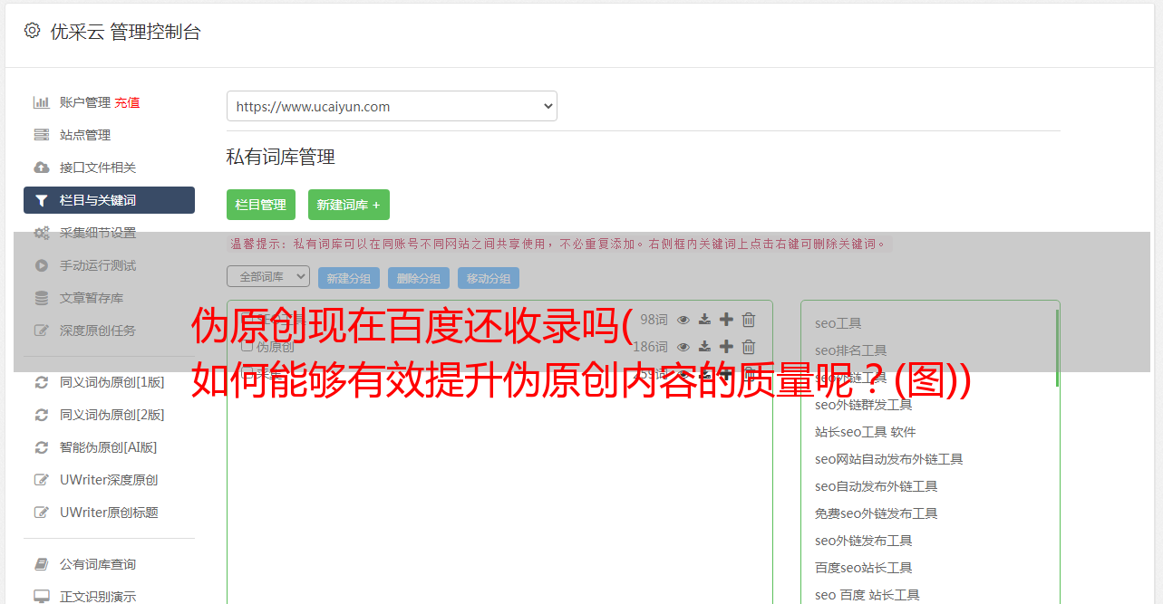Add keywords to the 98词 library
The image size is (1163, 604).
click(x=726, y=319)
